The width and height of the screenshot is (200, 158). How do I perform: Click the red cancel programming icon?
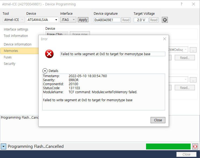click(195, 146)
